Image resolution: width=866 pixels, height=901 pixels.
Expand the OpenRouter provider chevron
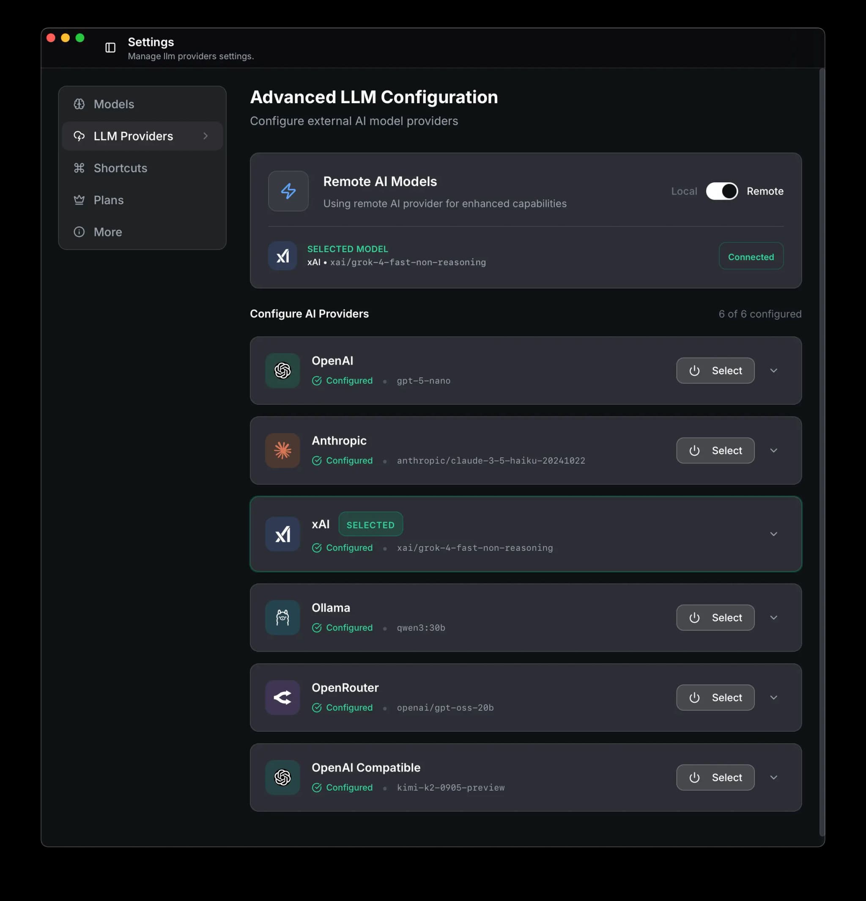[x=774, y=698]
